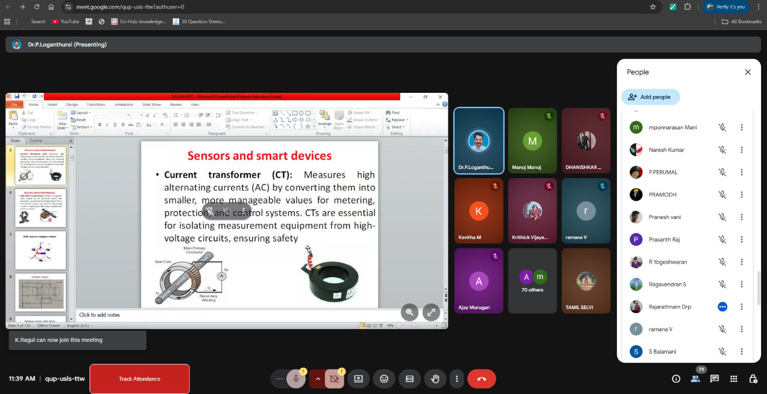Image resolution: width=767 pixels, height=394 pixels.
Task: Toggle the microphone on or off
Action: (295, 379)
